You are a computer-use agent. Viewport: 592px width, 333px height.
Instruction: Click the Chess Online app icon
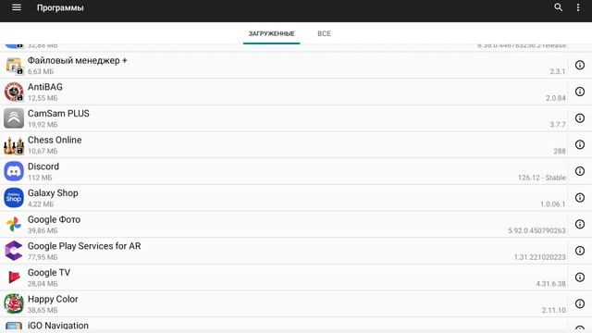tap(14, 145)
